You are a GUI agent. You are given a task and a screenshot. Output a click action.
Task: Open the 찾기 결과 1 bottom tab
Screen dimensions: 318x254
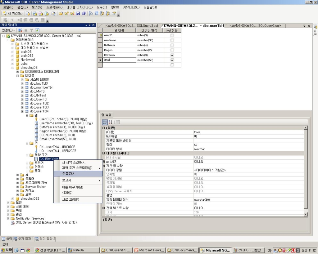click(24, 239)
